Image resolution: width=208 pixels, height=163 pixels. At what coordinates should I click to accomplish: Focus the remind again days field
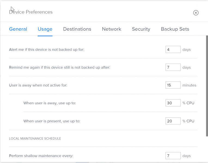[x=173, y=67]
